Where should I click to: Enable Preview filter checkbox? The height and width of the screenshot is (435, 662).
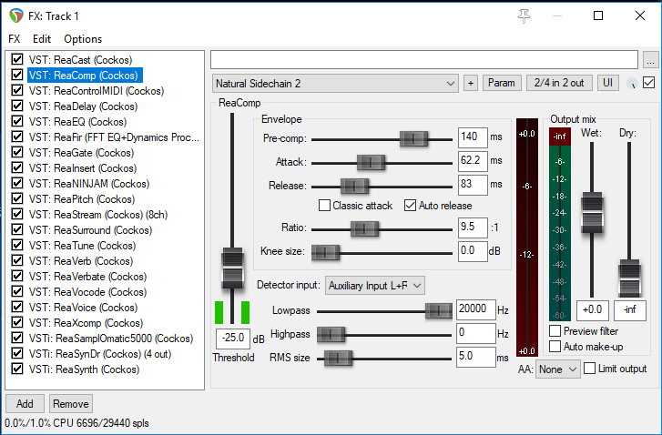click(555, 330)
